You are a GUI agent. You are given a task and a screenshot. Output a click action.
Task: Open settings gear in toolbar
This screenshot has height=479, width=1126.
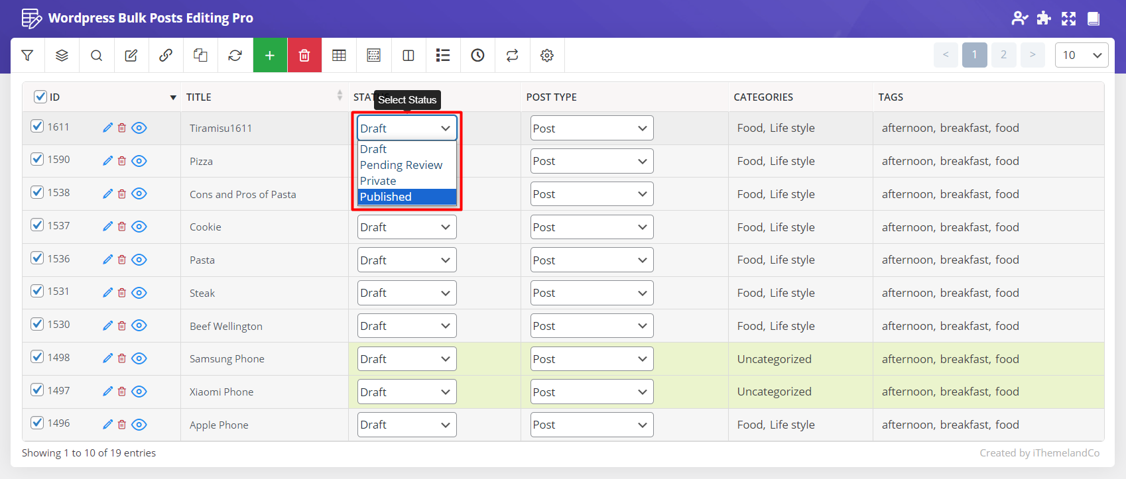pos(546,56)
